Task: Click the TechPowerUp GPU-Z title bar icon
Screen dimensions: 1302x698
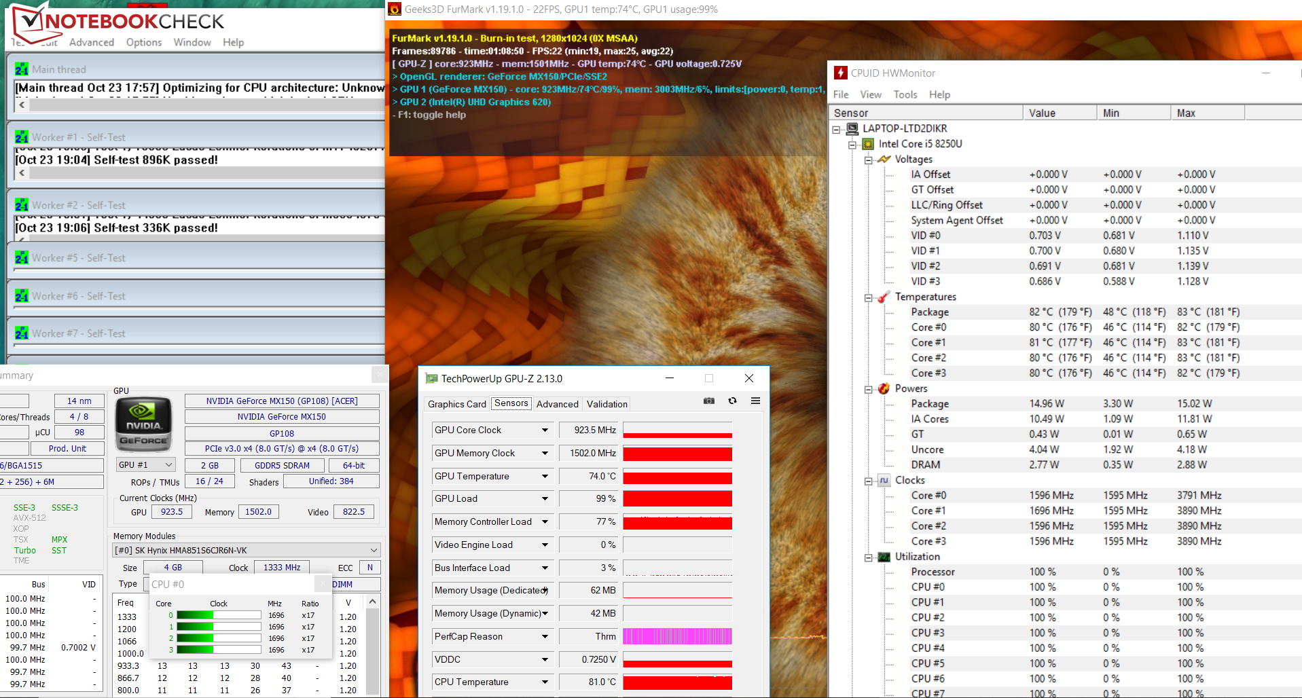Action: click(431, 378)
